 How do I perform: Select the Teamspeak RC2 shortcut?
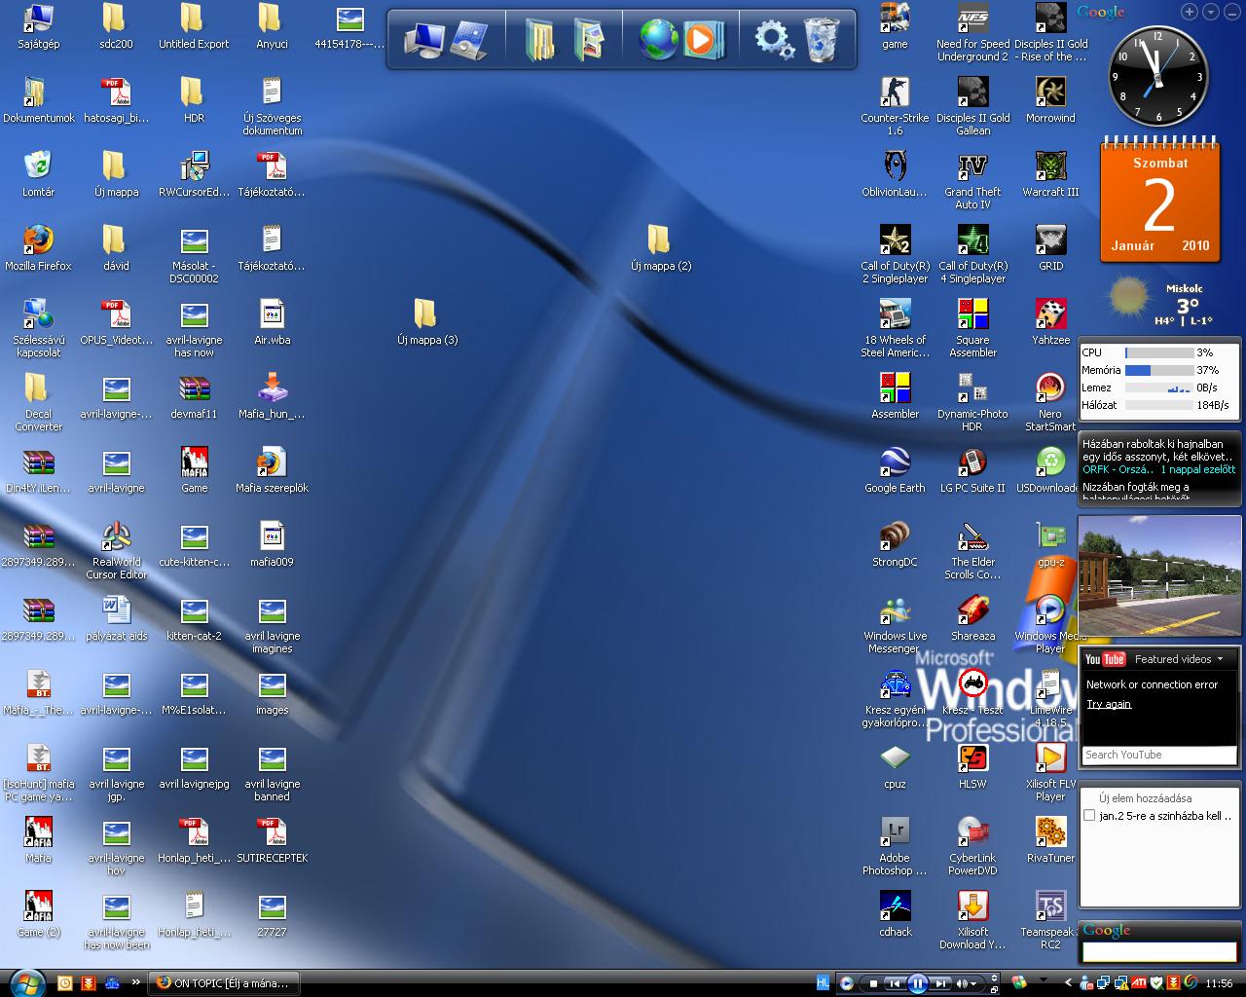(1050, 921)
